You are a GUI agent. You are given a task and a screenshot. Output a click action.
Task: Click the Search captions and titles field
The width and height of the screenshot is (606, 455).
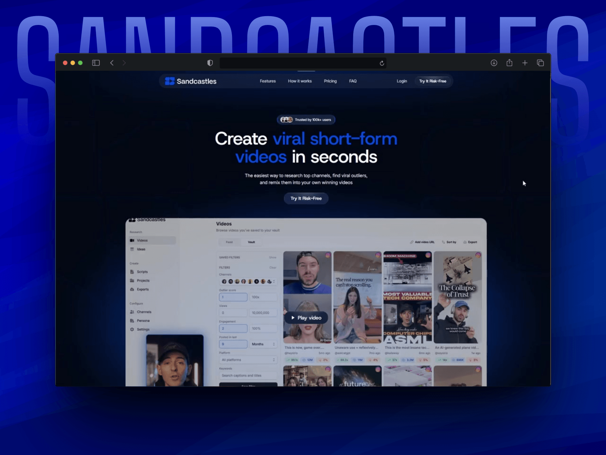click(x=248, y=376)
